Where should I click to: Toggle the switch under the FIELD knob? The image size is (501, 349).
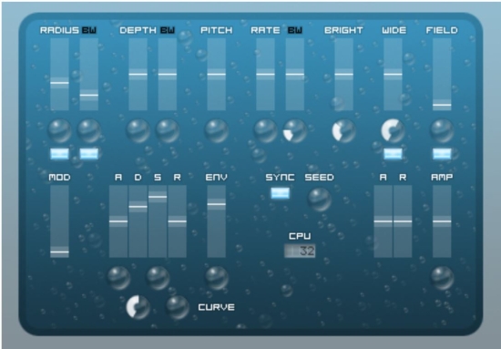(x=442, y=154)
